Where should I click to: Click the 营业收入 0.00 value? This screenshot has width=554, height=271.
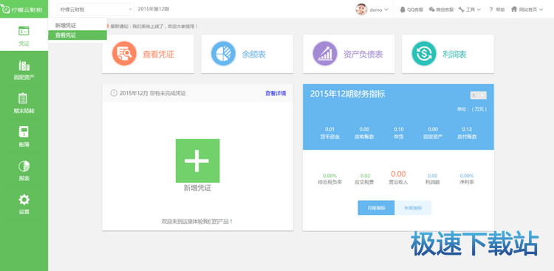tap(398, 174)
